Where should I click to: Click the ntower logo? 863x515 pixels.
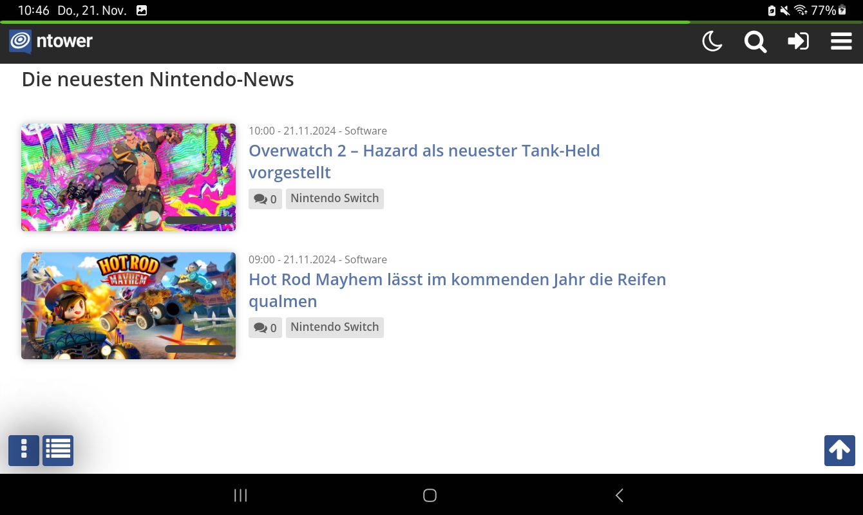51,42
